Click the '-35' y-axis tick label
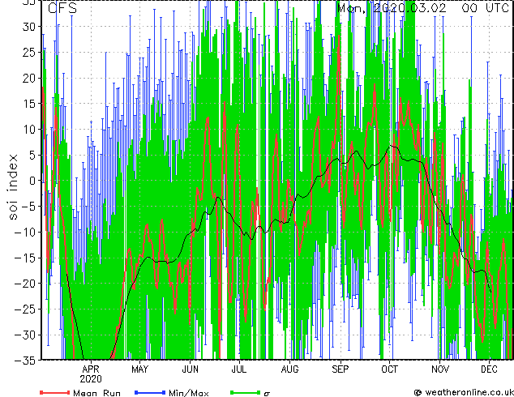Viewport: 514px width, 397px height. 26,361
